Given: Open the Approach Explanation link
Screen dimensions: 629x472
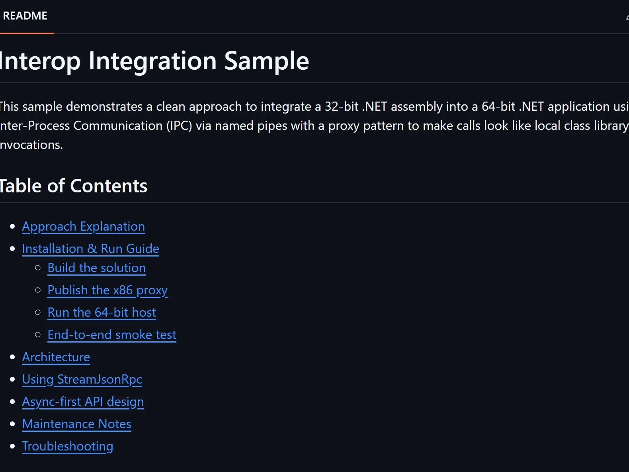Looking at the screenshot, I should coord(83,226).
